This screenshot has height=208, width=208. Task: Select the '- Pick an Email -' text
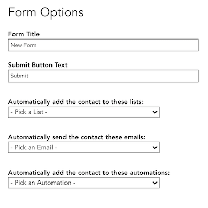pyautogui.click(x=34, y=148)
